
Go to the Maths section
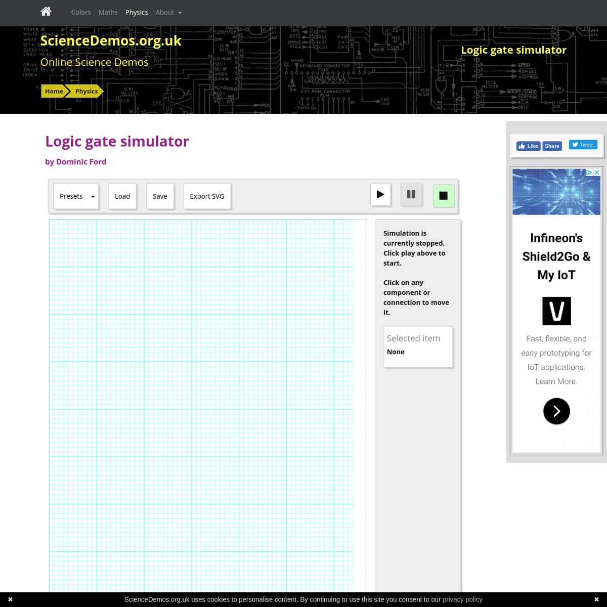click(x=108, y=12)
